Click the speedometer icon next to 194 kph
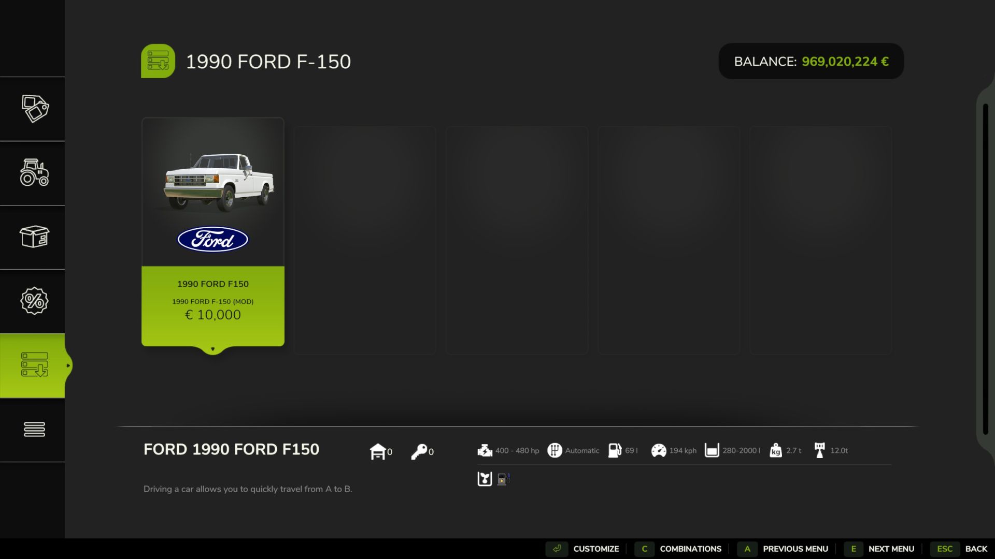Viewport: 995px width, 559px height. (659, 450)
